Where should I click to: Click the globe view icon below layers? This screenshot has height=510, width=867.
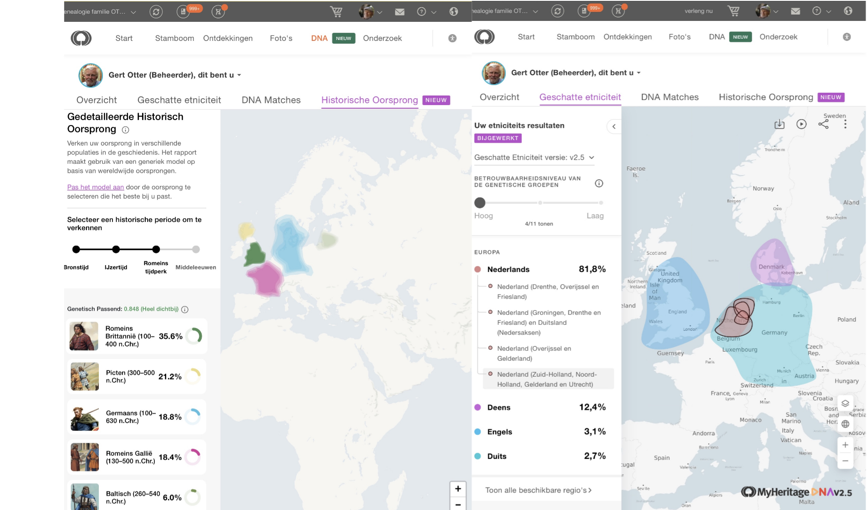845,424
